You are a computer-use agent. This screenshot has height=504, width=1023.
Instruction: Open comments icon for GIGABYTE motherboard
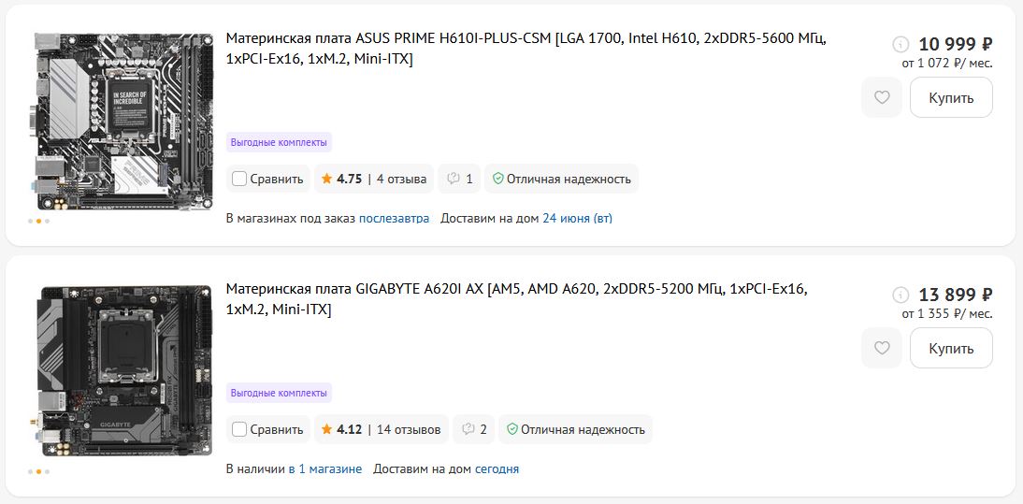473,429
